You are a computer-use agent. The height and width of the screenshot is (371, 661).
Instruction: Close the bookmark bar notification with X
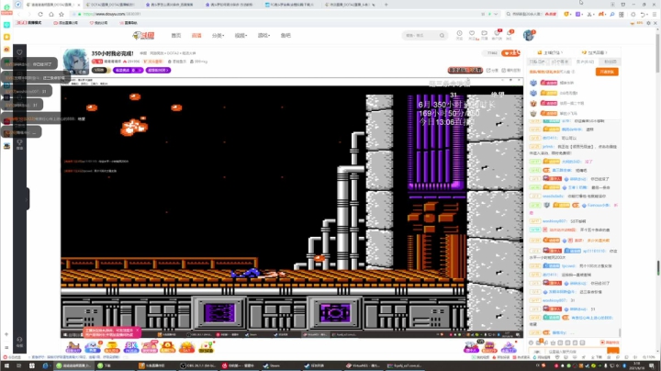click(655, 23)
